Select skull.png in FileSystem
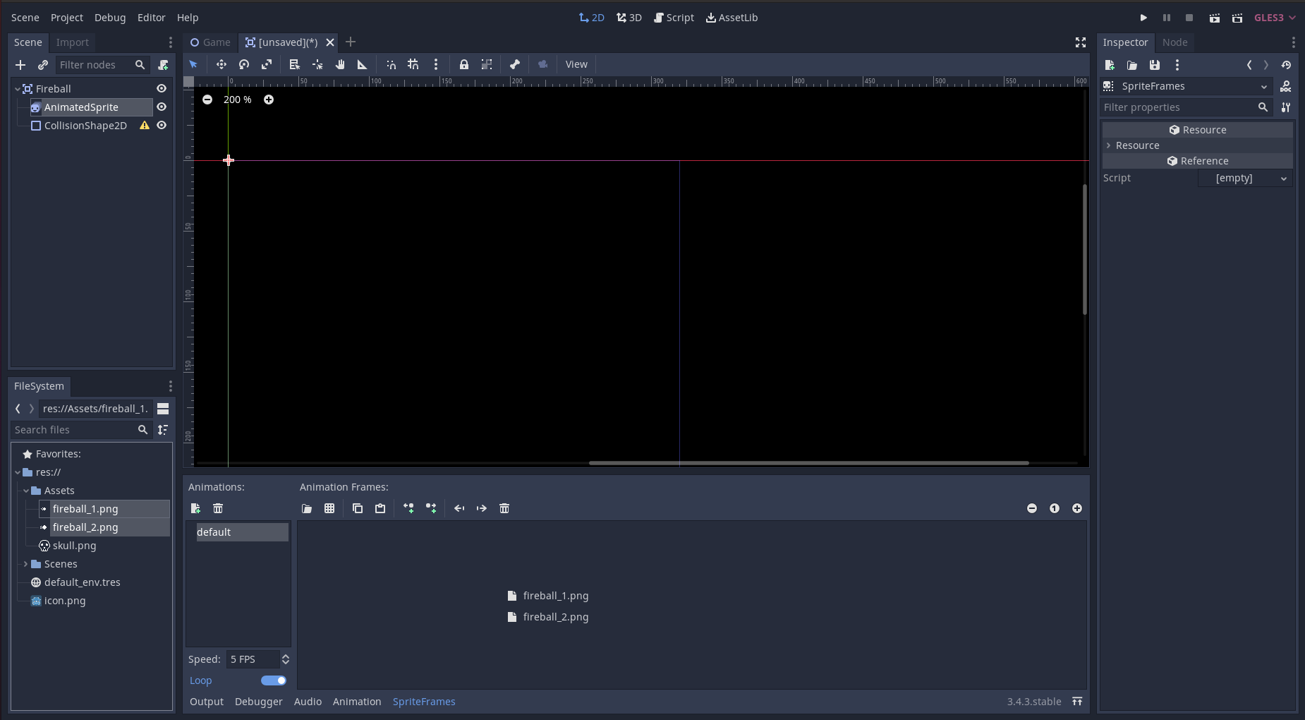This screenshot has width=1305, height=720. (74, 546)
